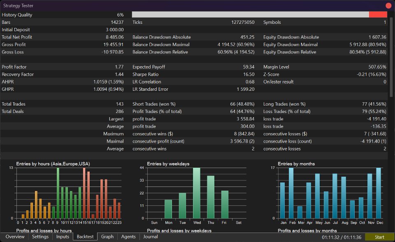Click Profits and losses by months heading

coord(307,230)
